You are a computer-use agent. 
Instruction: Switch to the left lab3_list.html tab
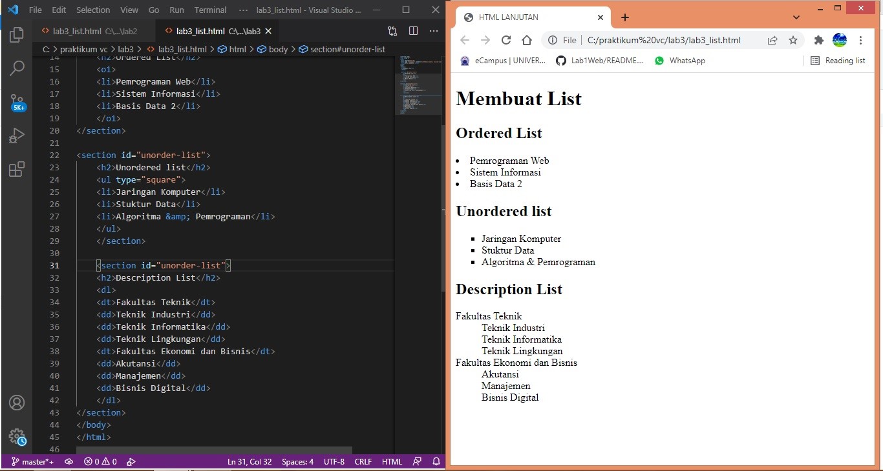click(x=90, y=30)
